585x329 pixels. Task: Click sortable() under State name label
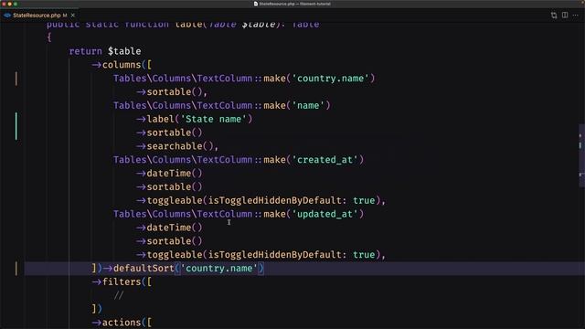click(x=169, y=133)
